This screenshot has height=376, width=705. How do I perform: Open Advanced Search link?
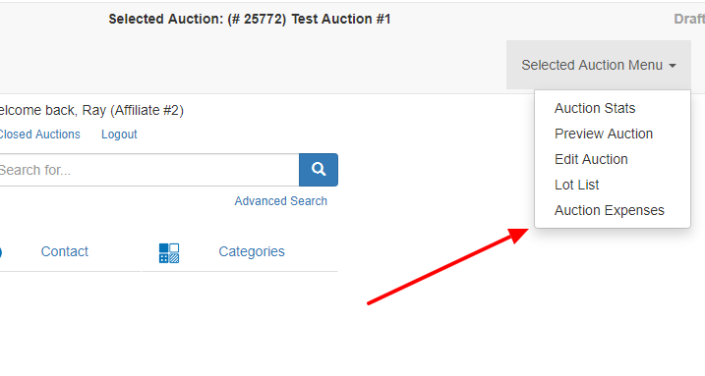tap(280, 201)
